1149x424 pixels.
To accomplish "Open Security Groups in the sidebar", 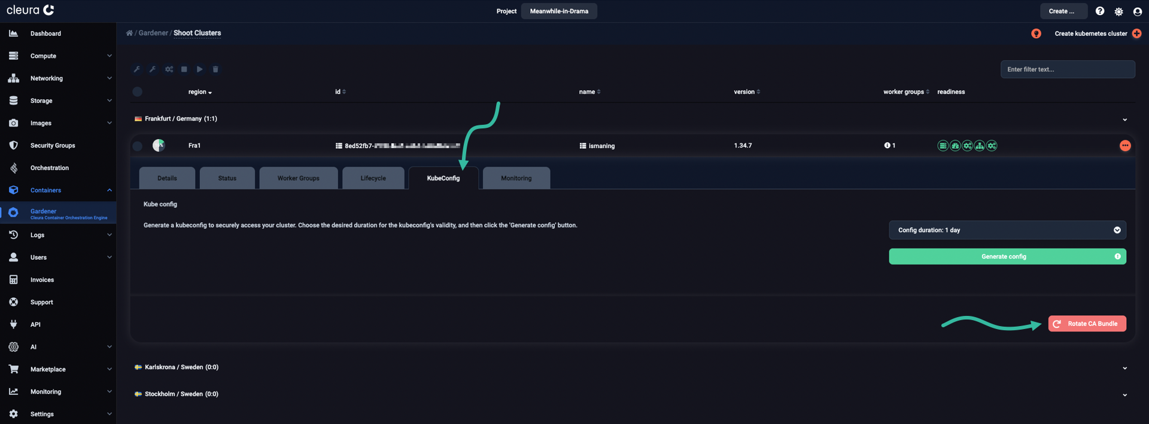I will pos(58,145).
